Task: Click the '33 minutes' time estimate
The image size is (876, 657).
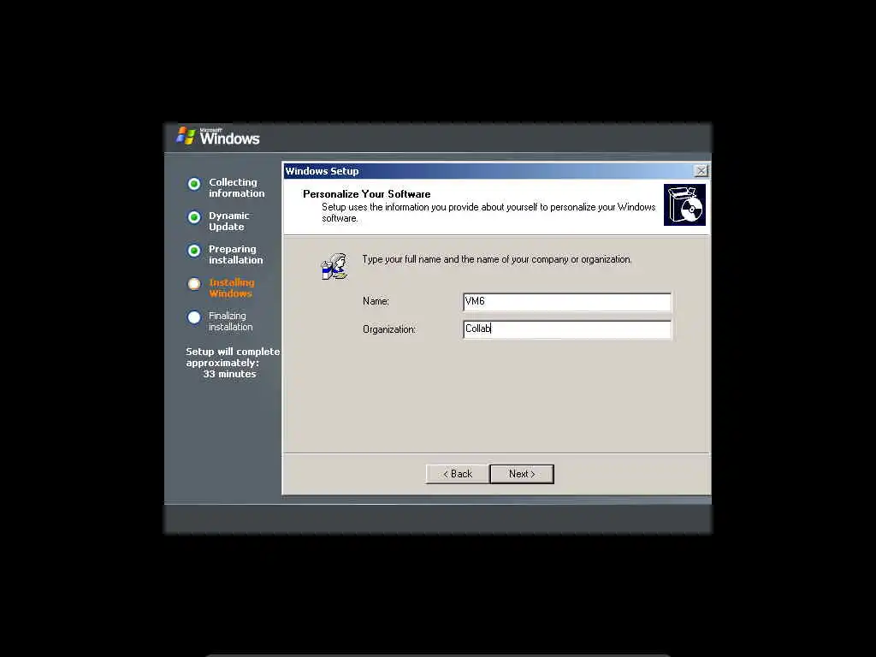Action: click(229, 374)
